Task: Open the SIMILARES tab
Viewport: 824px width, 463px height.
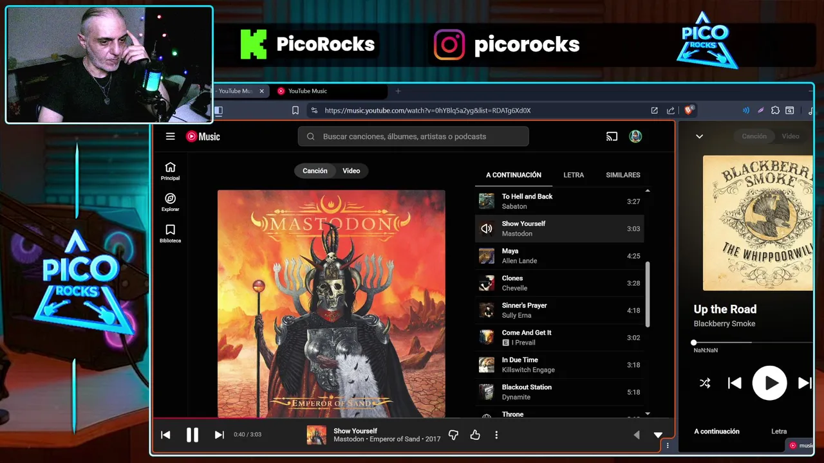Action: point(623,175)
